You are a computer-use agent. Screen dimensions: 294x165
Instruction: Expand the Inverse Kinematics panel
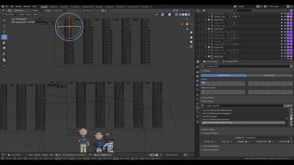(x=211, y=146)
